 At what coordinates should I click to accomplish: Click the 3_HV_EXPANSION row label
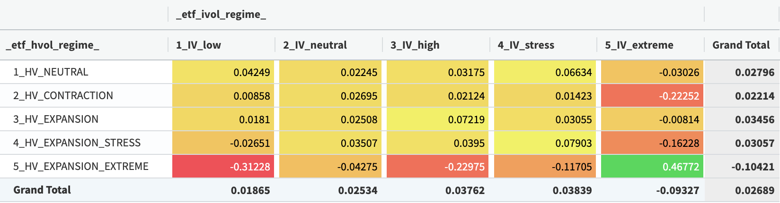pos(56,119)
